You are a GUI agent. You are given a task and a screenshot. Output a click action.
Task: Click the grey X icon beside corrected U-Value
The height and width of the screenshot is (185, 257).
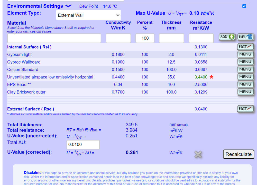198,154
